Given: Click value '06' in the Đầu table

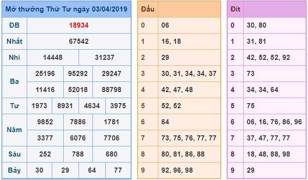Looking at the screenshot, I should click(x=165, y=25).
